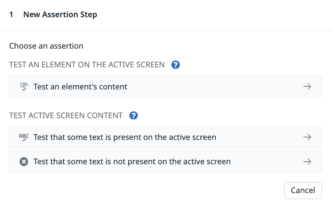
Task: Open help for Test Active Screen Content
Action: pyautogui.click(x=134, y=115)
